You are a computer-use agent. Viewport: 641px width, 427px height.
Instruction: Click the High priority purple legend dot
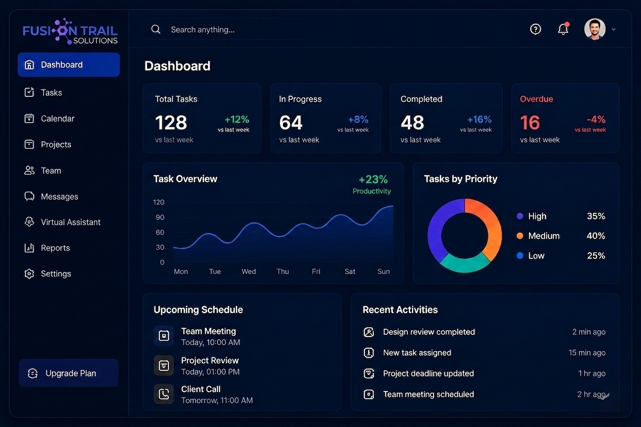pos(520,216)
